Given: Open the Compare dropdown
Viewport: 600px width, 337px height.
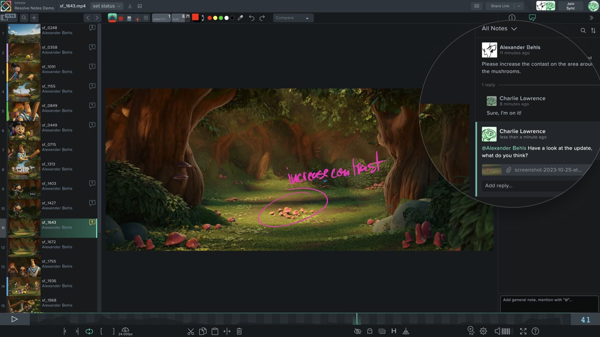Looking at the screenshot, I should tap(292, 18).
